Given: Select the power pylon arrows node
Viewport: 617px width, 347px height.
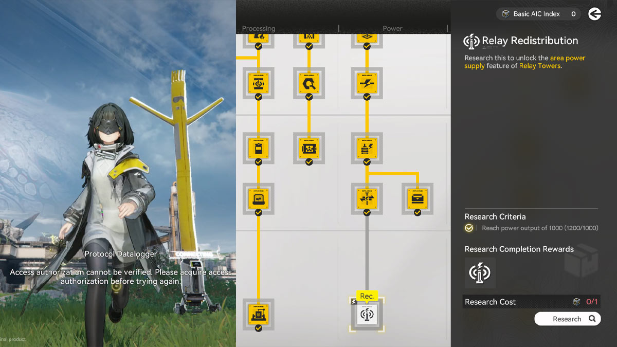Looking at the screenshot, I should [367, 198].
